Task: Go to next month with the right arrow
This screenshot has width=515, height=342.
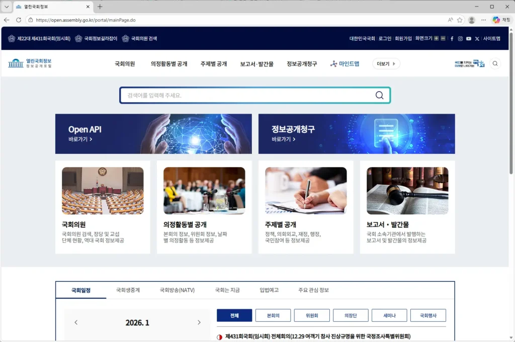Action: click(199, 322)
